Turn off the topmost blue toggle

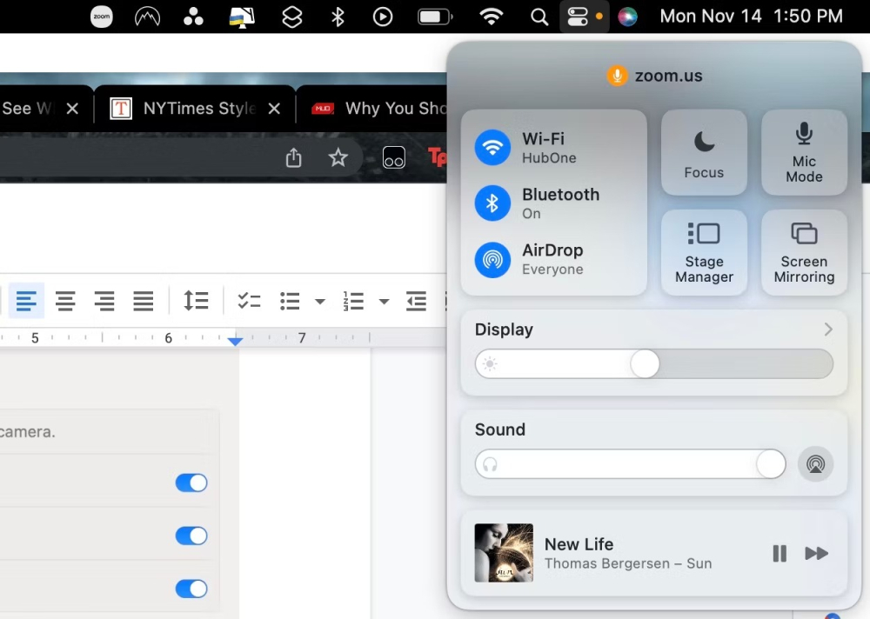pos(191,483)
